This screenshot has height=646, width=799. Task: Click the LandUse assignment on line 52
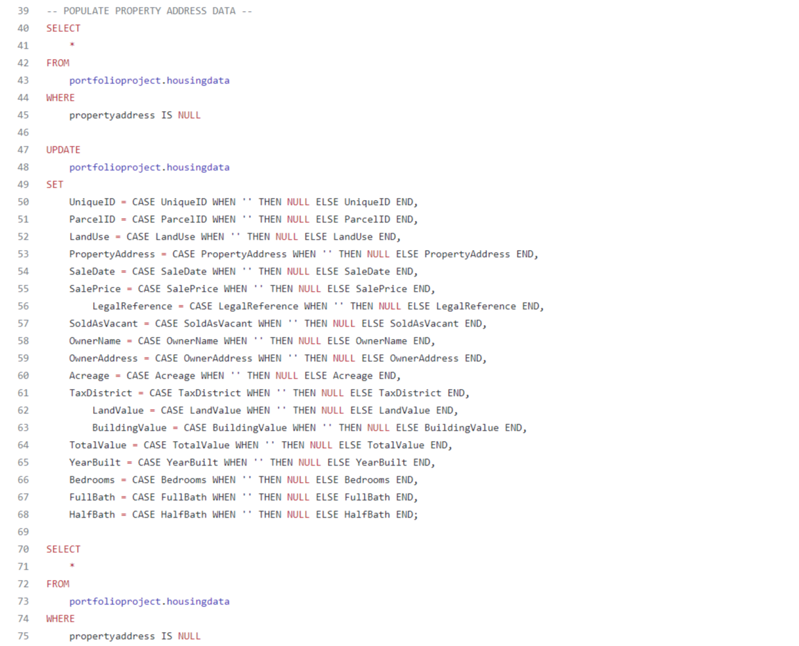coord(235,236)
